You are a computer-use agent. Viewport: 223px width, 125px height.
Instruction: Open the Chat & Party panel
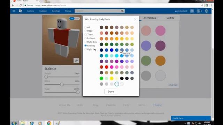point(191,118)
